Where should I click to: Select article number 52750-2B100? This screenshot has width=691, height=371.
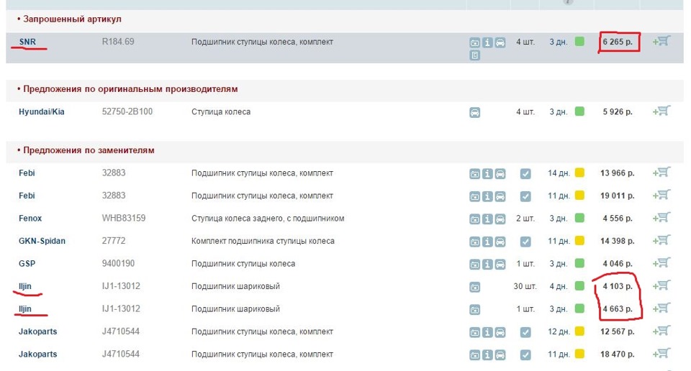point(127,111)
